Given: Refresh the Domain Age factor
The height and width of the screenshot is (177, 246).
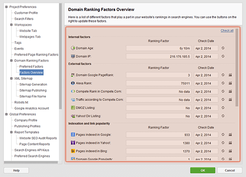Looking at the screenshot, I should (x=223, y=48).
